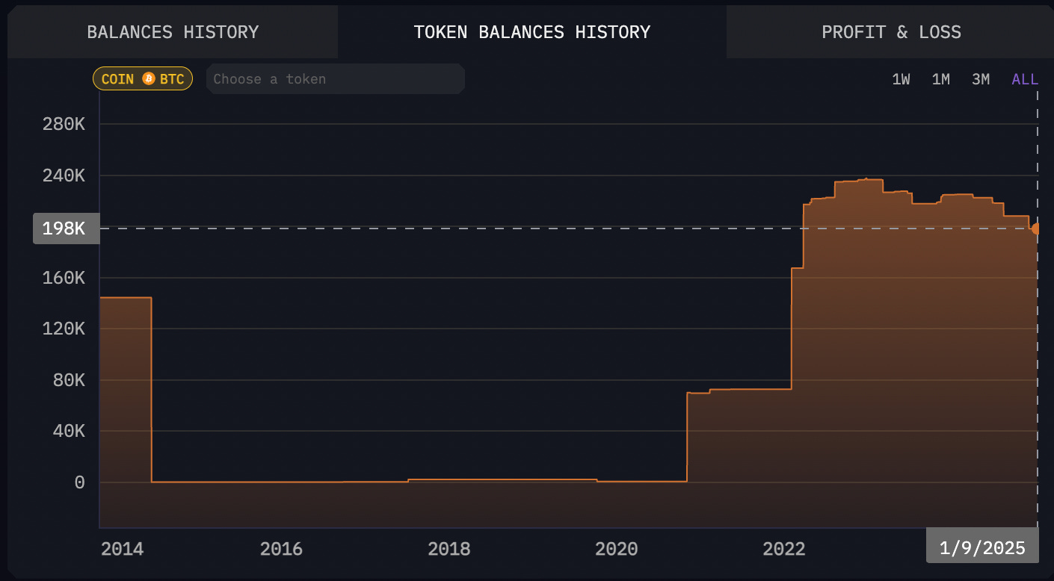
Task: Select the ALL time range
Action: 1025,79
